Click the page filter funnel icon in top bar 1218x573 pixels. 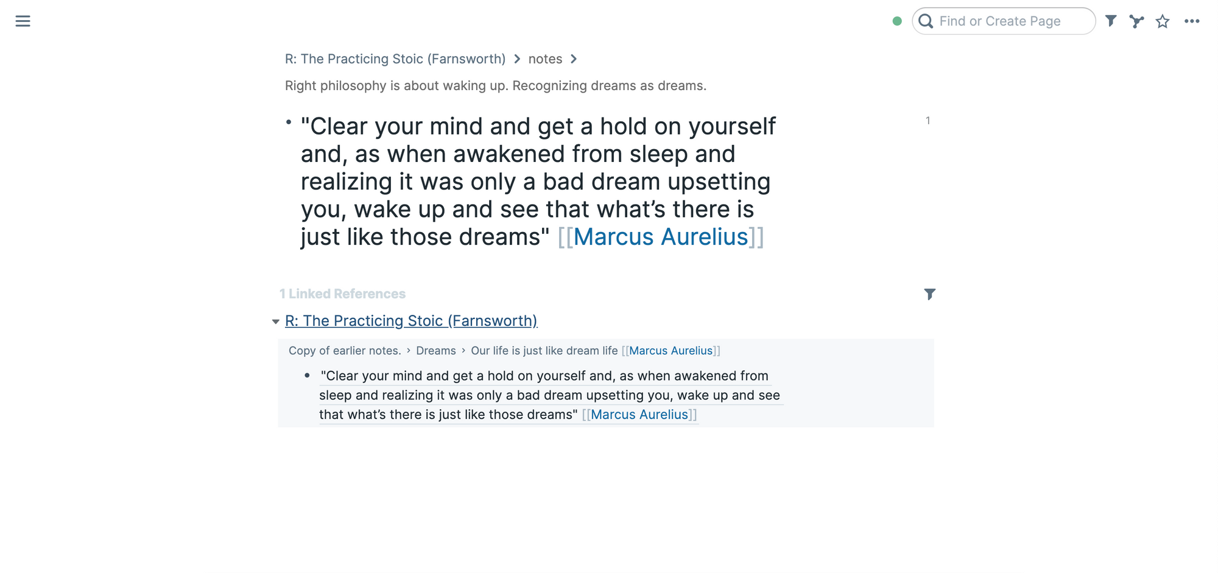pyautogui.click(x=1111, y=21)
